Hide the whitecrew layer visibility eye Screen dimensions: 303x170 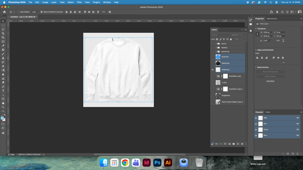212,70
